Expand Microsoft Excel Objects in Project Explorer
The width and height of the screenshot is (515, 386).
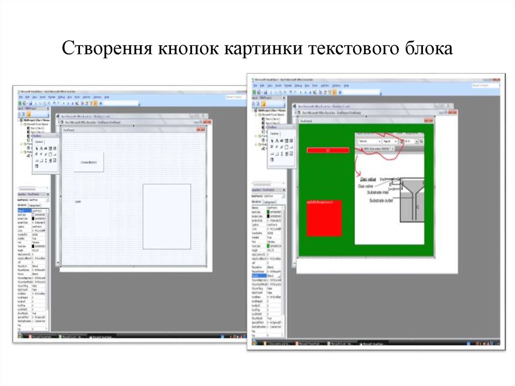tap(21, 125)
